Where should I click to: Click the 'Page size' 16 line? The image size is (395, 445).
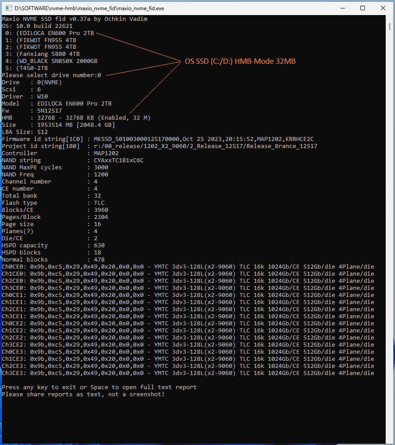pos(51,224)
